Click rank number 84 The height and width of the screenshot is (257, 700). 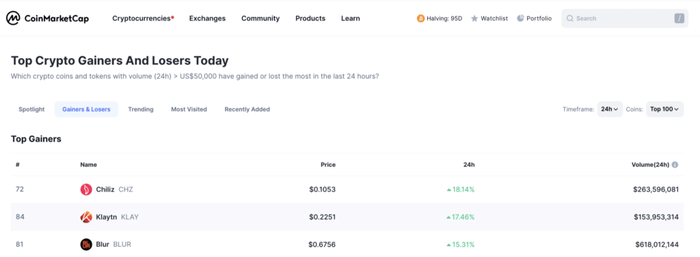point(20,217)
